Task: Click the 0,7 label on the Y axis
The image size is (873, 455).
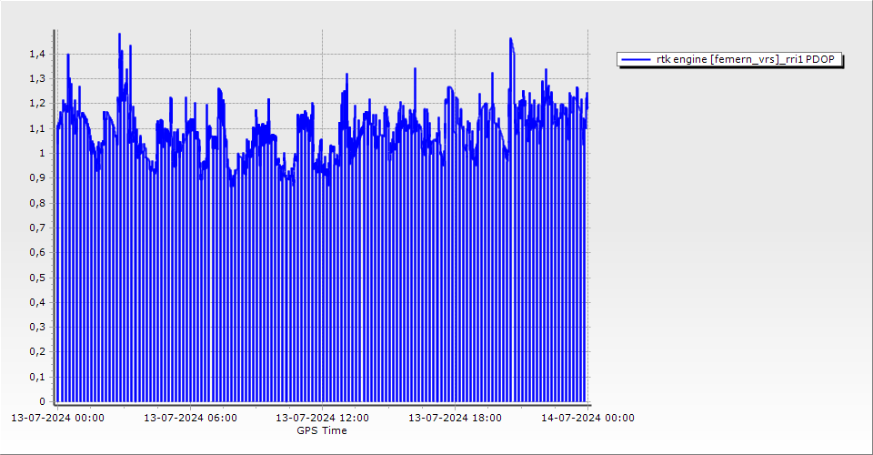Action: click(35, 227)
